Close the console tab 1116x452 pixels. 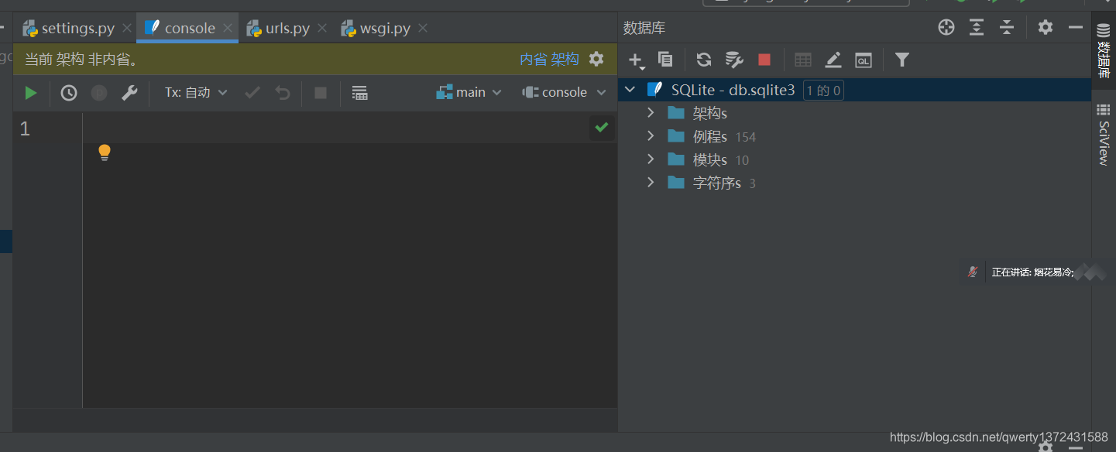point(228,29)
